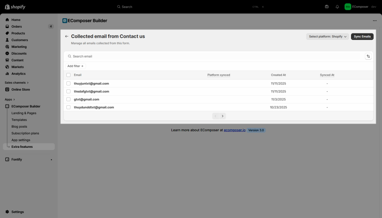Screen dimensions: 382x218
Task: Navigate to App settings in sidebar
Action: coord(21,140)
